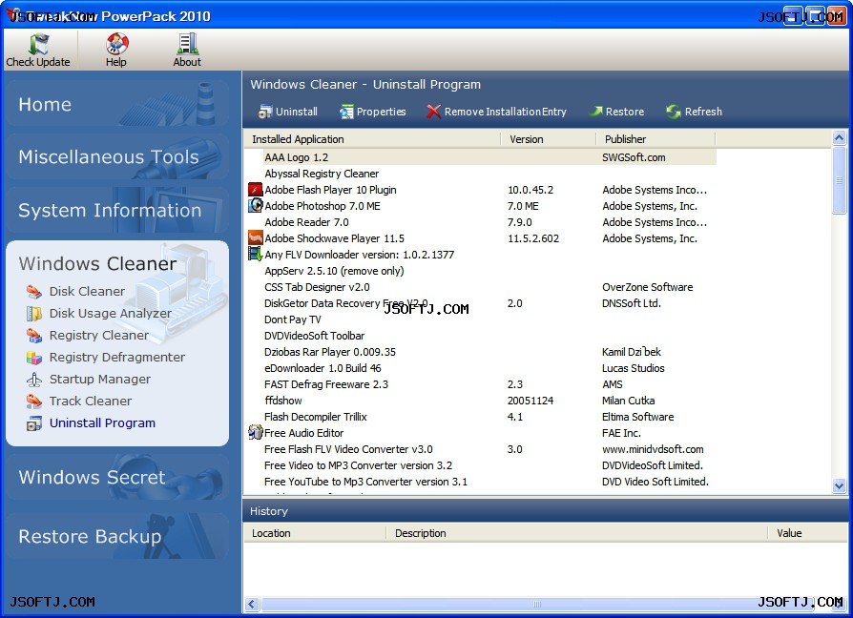Click the Restore toolbar icon
Image resolution: width=853 pixels, height=618 pixels.
596,112
